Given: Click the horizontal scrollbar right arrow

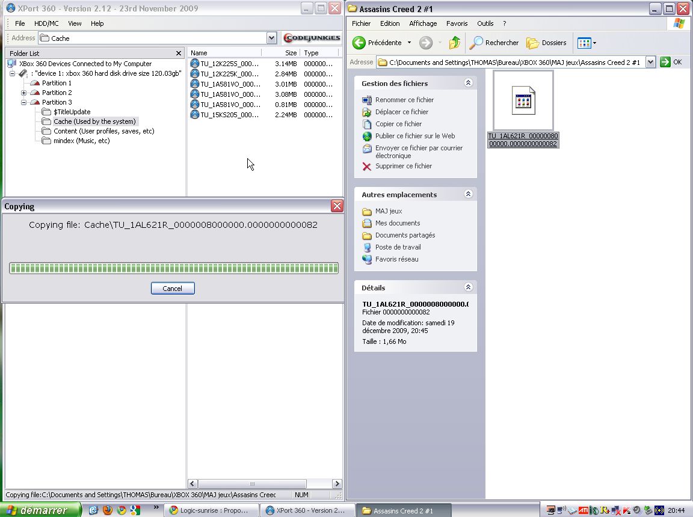Looking at the screenshot, I should click(337, 484).
